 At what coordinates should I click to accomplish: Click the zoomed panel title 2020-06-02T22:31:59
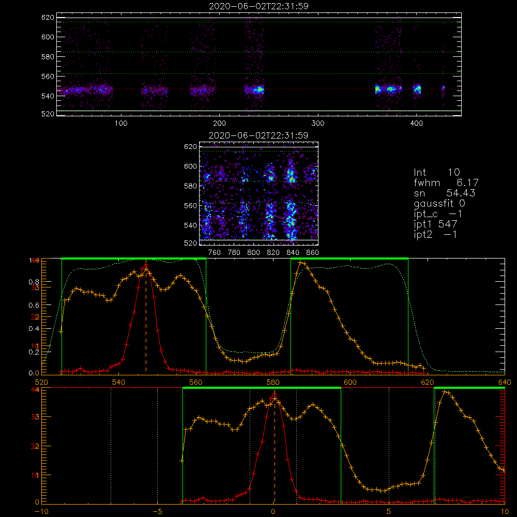(x=258, y=135)
